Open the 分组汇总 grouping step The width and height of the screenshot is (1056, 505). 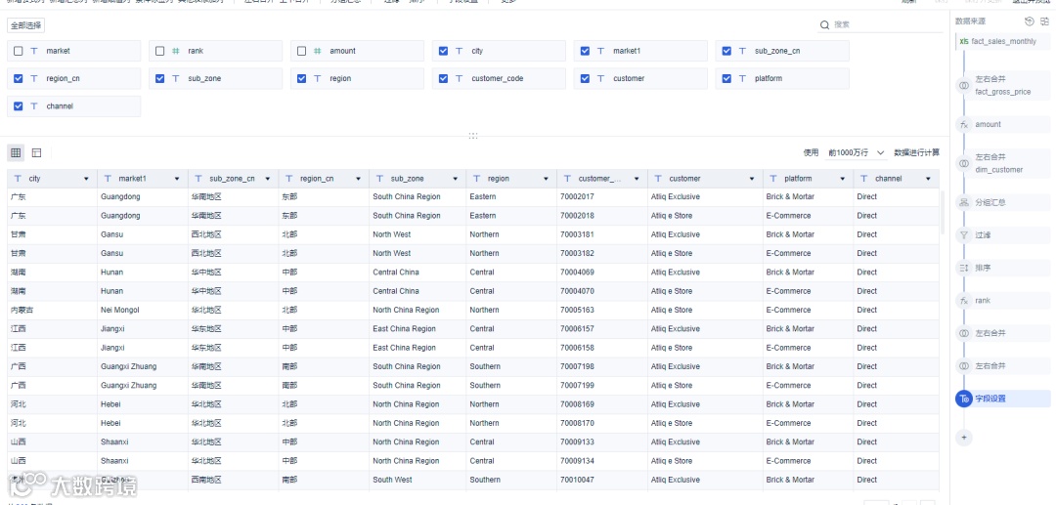[1003, 202]
